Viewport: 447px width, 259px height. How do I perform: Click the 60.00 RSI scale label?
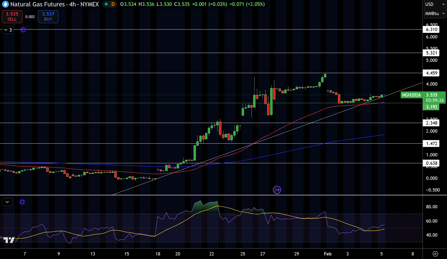(431, 221)
